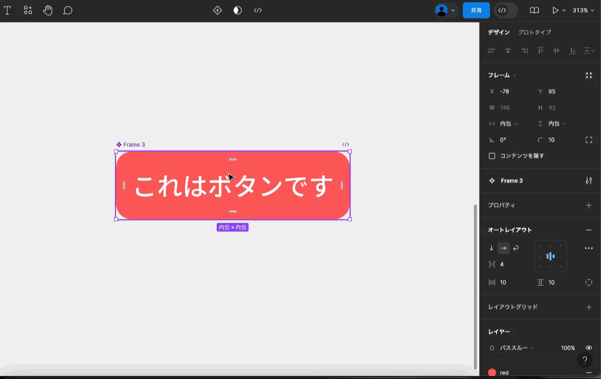Open component configuration sliders icon

tap(589, 181)
